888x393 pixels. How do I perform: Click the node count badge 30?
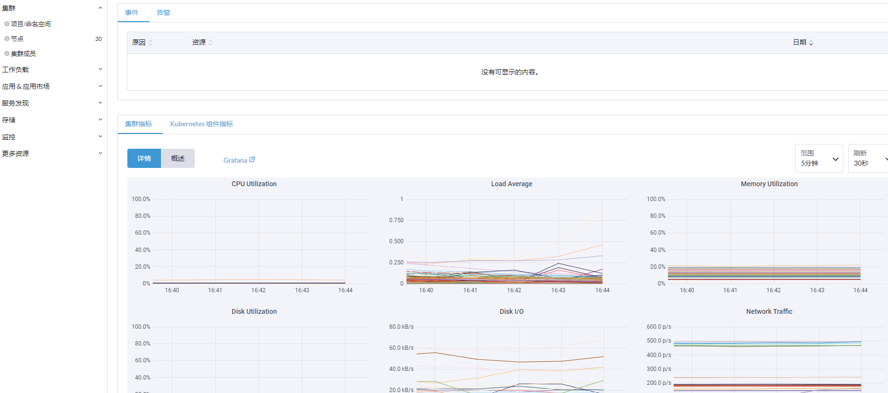[x=99, y=39]
